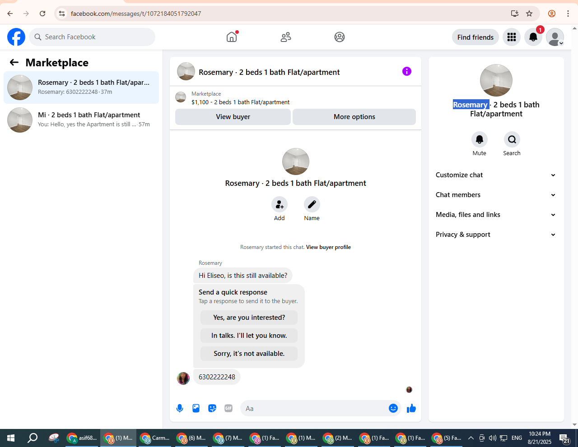Reload the page
Image resolution: width=578 pixels, height=447 pixels.
[42, 14]
